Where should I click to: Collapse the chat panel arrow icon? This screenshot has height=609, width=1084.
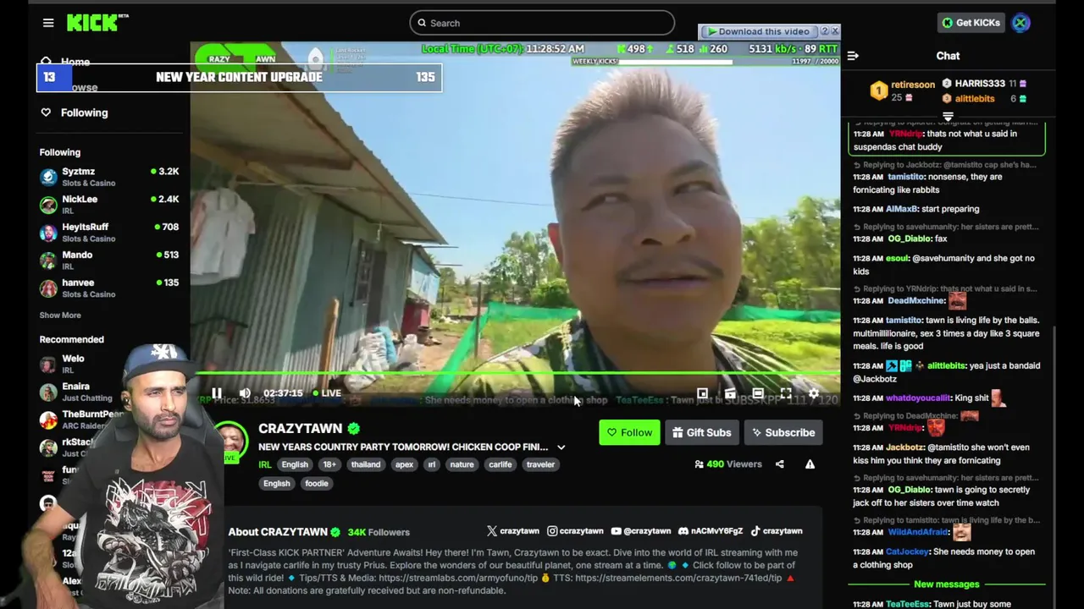pos(853,56)
